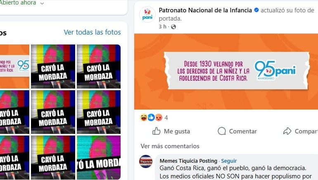
Task: Click the angry reaction emoji
Action: pos(159,117)
